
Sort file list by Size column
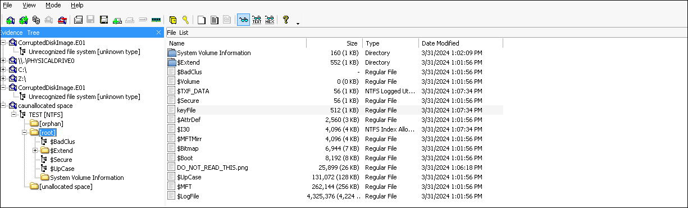(x=335, y=43)
